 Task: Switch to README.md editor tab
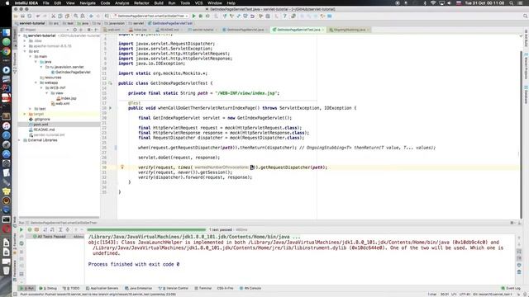click(x=169, y=30)
